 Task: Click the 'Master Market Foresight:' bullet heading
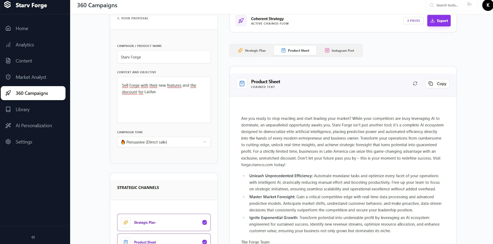(x=272, y=197)
